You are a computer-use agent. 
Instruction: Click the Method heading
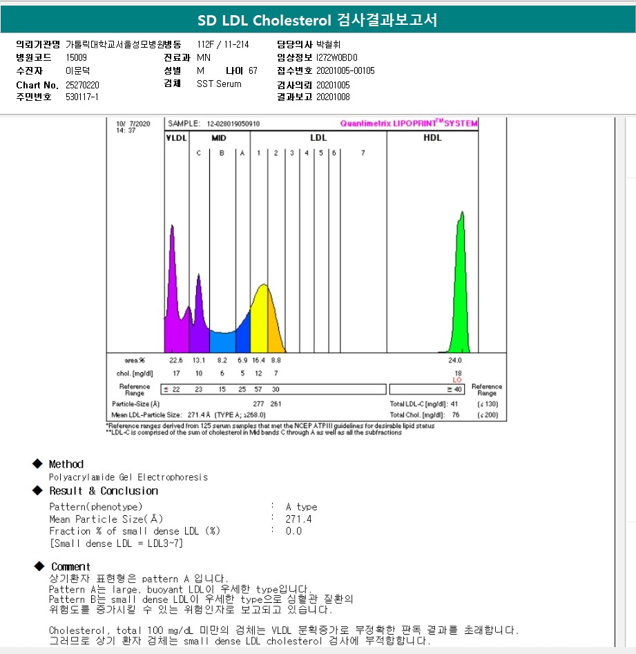tap(66, 464)
